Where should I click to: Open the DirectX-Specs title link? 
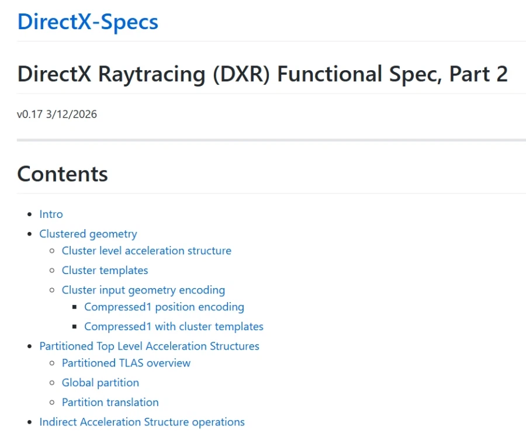pyautogui.click(x=88, y=22)
